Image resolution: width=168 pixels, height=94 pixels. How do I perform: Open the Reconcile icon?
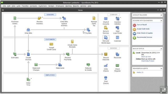117,54
